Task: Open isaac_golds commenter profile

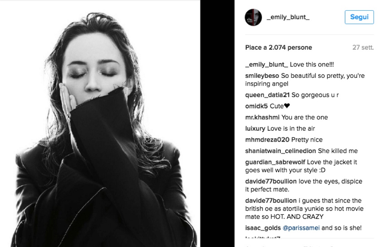Action: click(x=263, y=228)
